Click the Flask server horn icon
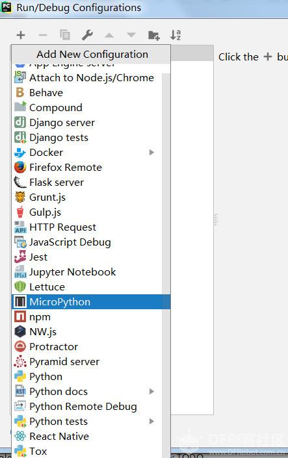288x458 pixels. [20, 183]
